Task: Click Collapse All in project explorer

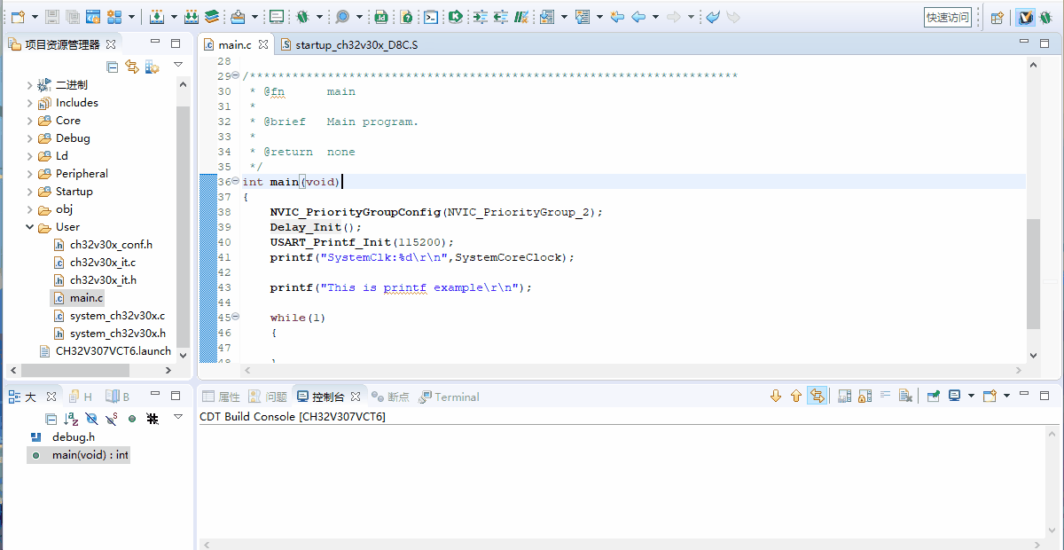Action: click(x=113, y=67)
